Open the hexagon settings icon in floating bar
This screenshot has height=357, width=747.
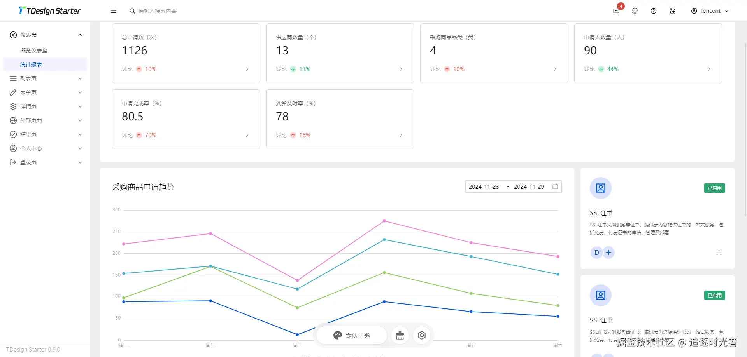(422, 335)
